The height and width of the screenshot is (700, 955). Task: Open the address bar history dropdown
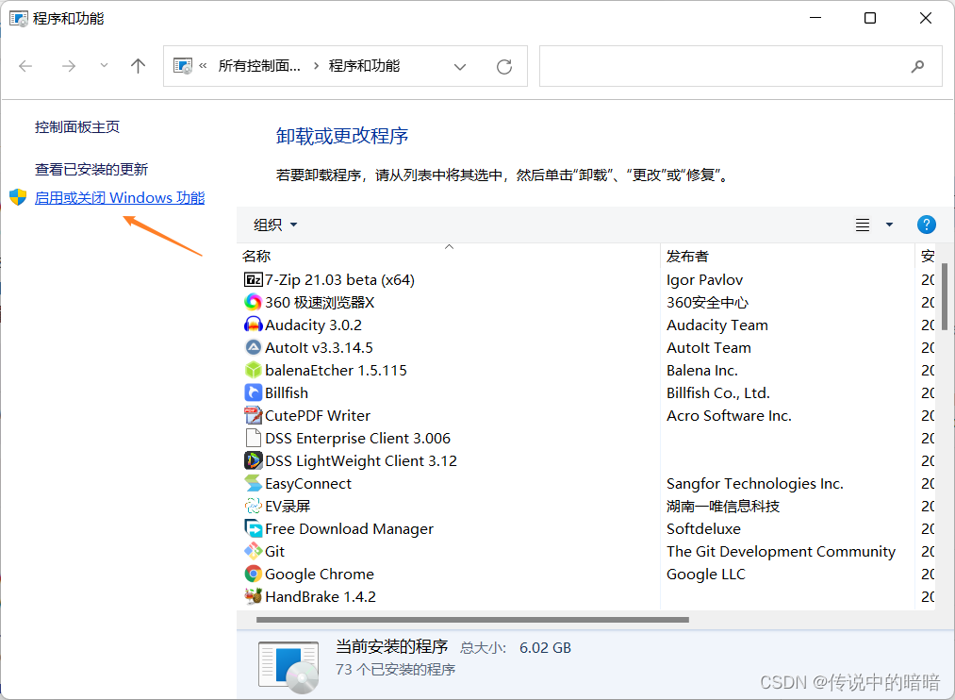click(460, 66)
